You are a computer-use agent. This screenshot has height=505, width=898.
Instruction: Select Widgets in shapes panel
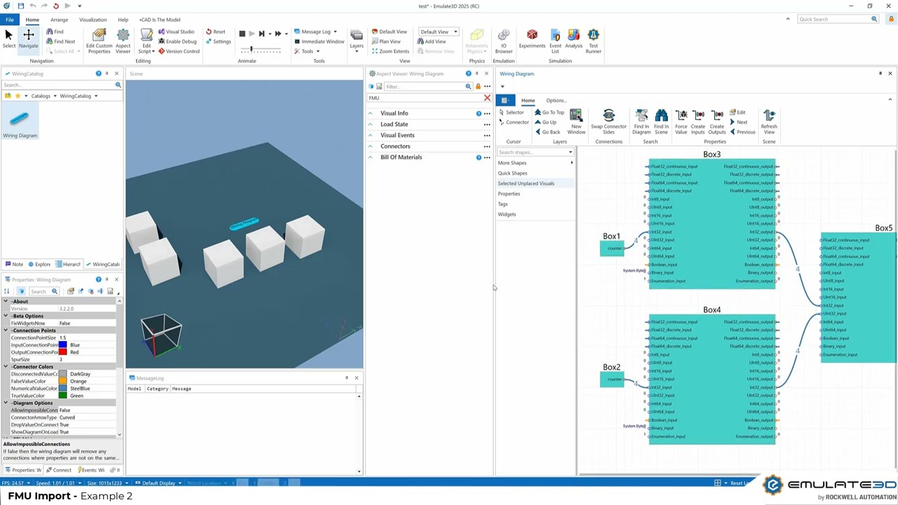[x=507, y=215]
